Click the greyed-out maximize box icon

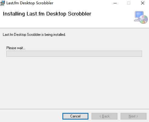[x=129, y=3]
